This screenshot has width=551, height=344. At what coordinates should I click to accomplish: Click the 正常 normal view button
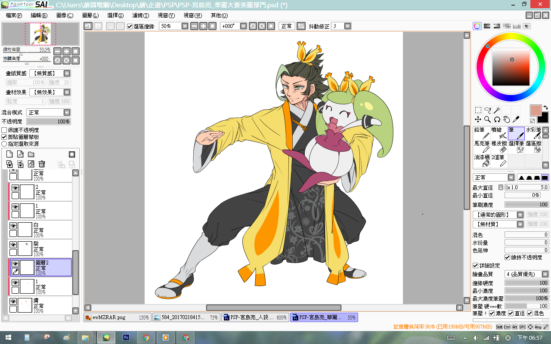pyautogui.click(x=286, y=26)
